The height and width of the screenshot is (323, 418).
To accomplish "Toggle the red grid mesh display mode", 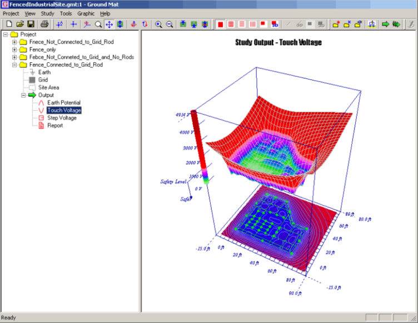I will point(231,24).
